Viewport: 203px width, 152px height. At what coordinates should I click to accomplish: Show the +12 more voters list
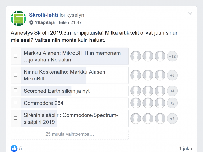point(172,56)
